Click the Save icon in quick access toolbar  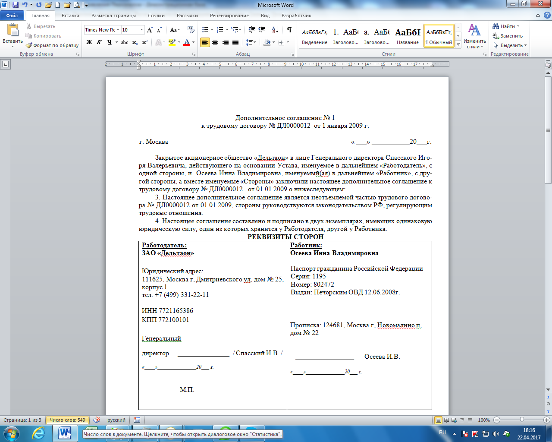pos(16,5)
